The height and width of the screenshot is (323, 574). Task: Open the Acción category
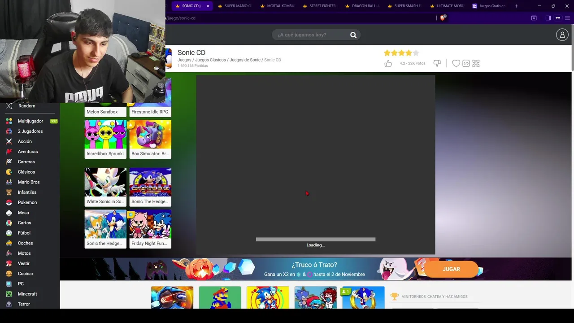click(25, 141)
